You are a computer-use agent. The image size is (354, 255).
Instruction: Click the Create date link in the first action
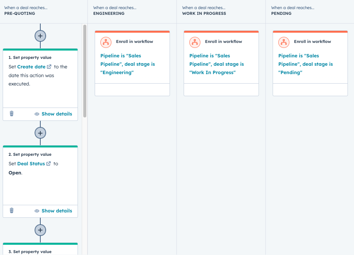[x=30, y=66]
